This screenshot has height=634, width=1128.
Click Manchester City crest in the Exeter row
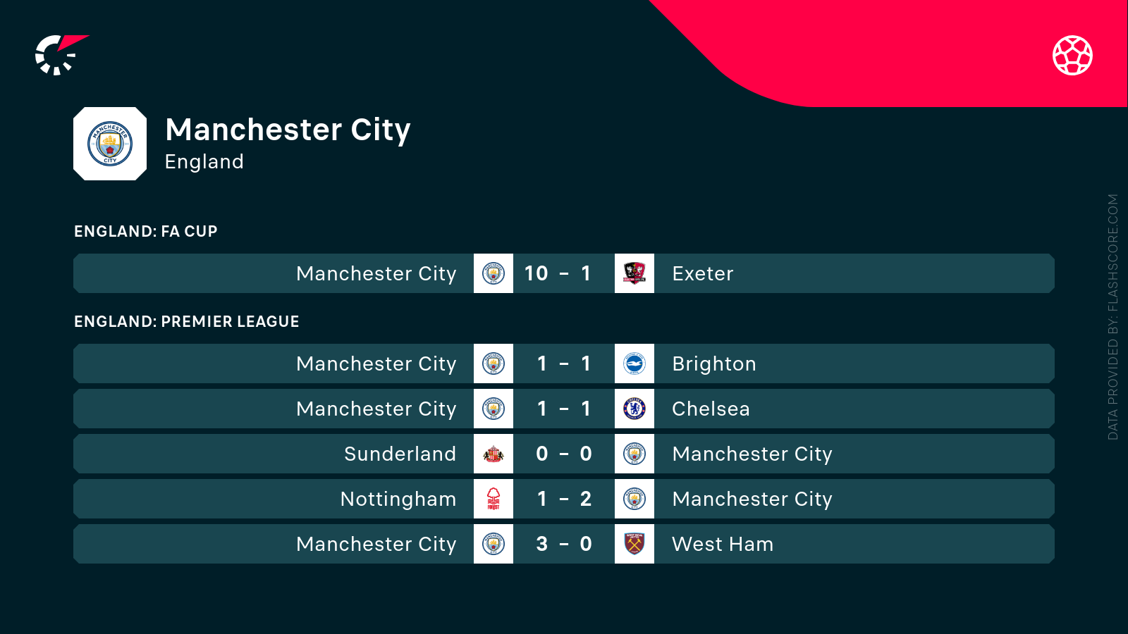click(493, 273)
